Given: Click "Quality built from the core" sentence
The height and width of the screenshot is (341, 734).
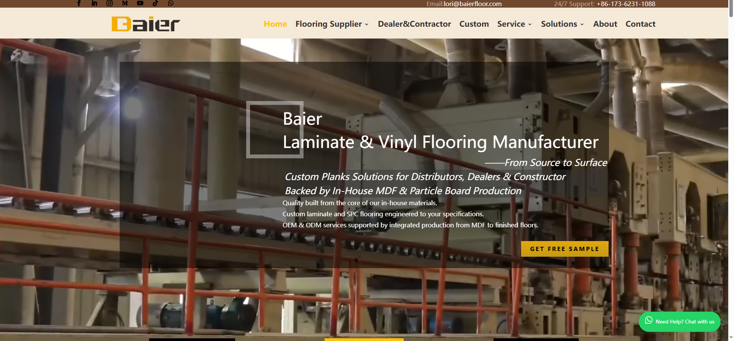Looking at the screenshot, I should tap(360, 203).
